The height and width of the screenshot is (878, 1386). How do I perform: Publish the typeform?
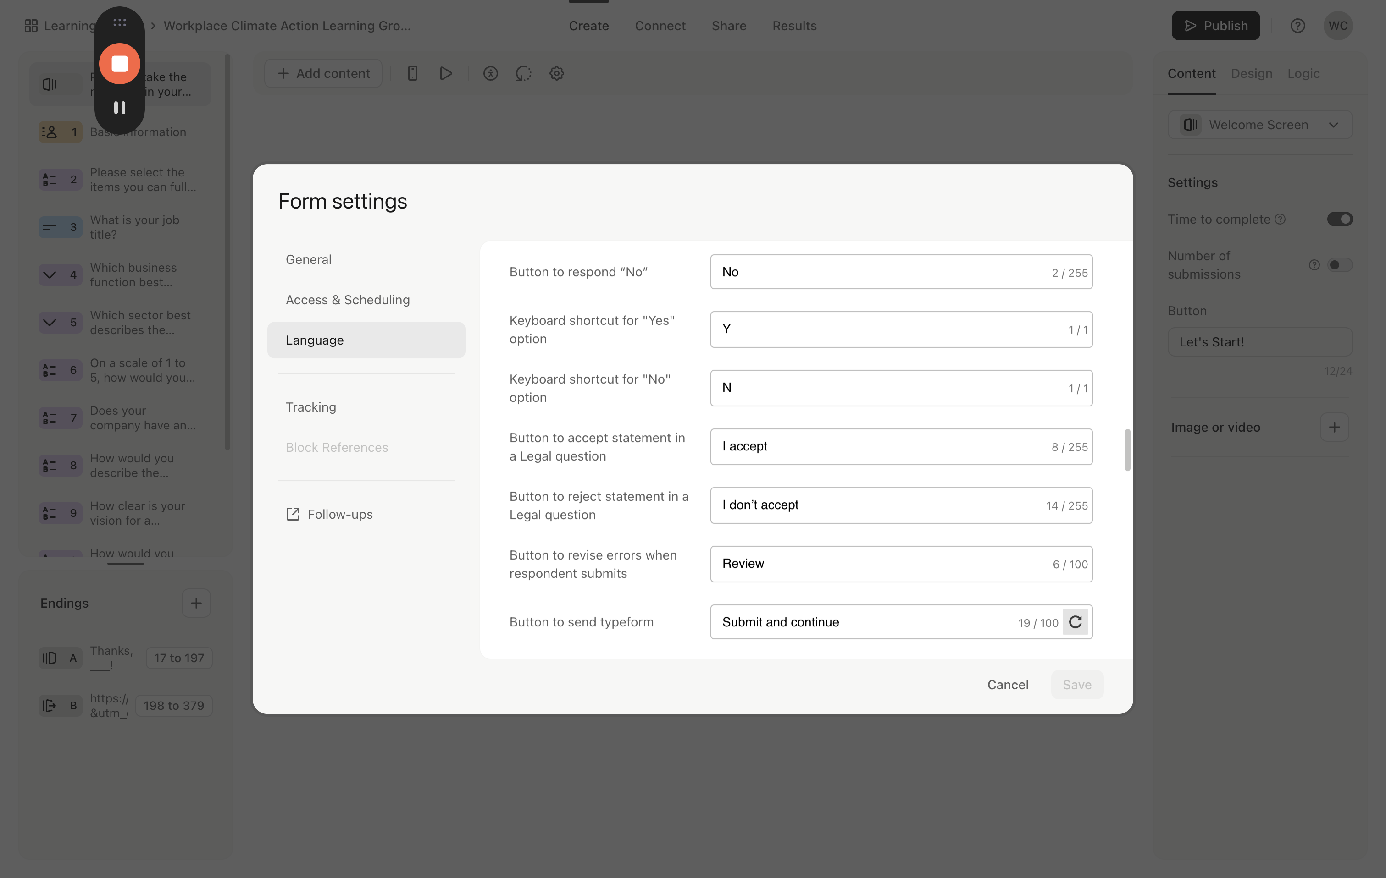1215,26
